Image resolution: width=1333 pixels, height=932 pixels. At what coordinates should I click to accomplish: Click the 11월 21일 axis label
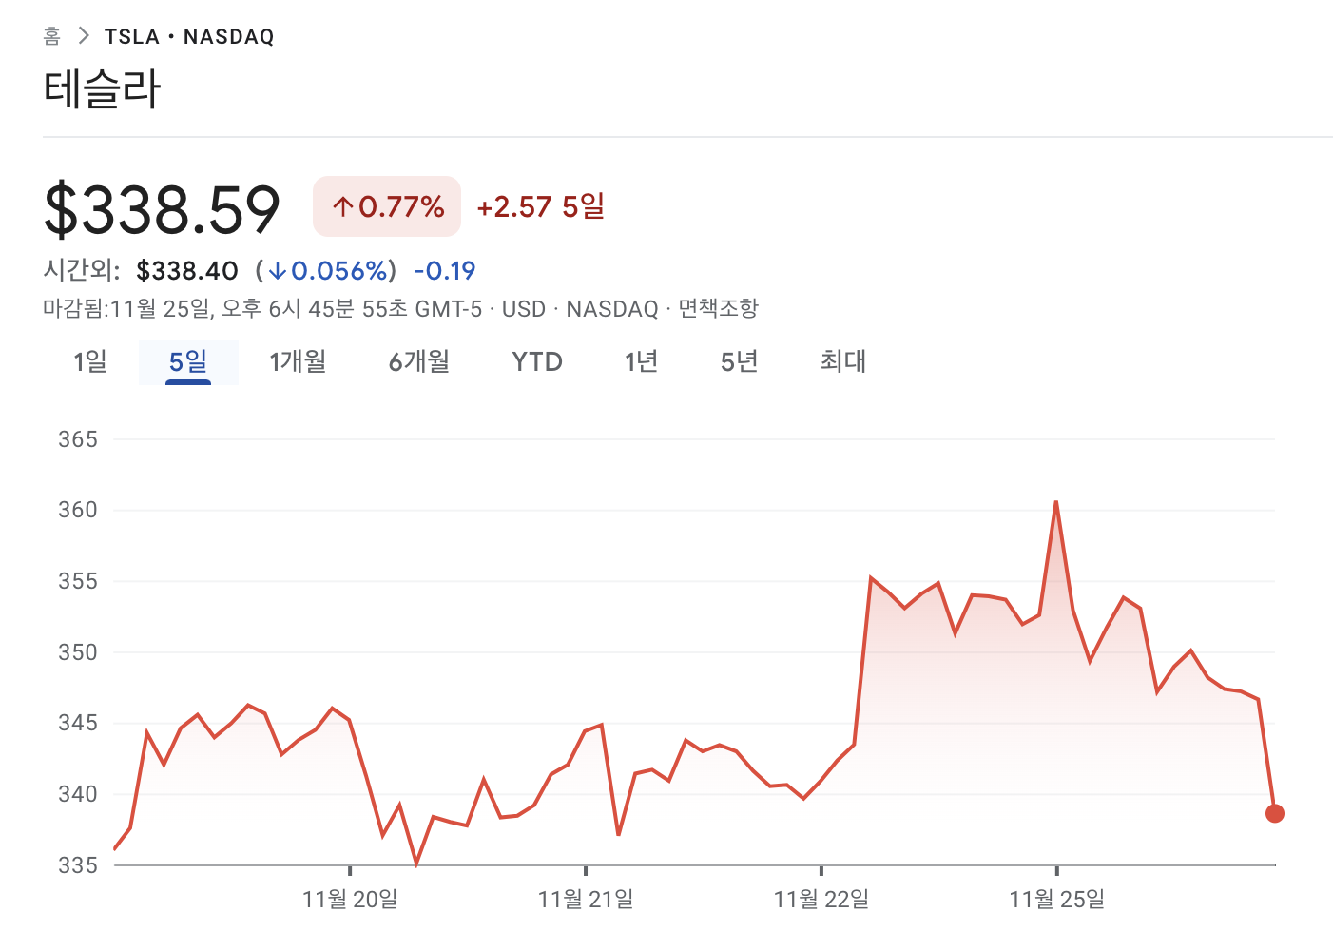pyautogui.click(x=586, y=899)
